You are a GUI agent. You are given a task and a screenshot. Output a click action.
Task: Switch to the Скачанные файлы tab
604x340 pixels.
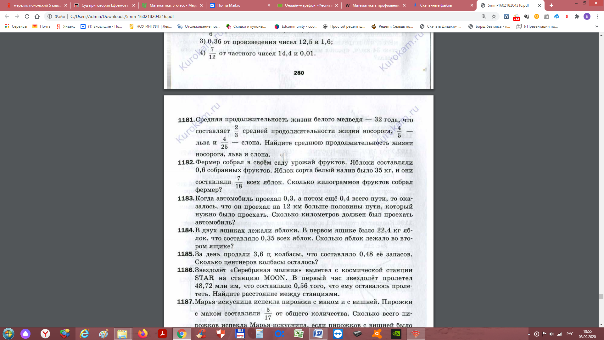point(436,5)
